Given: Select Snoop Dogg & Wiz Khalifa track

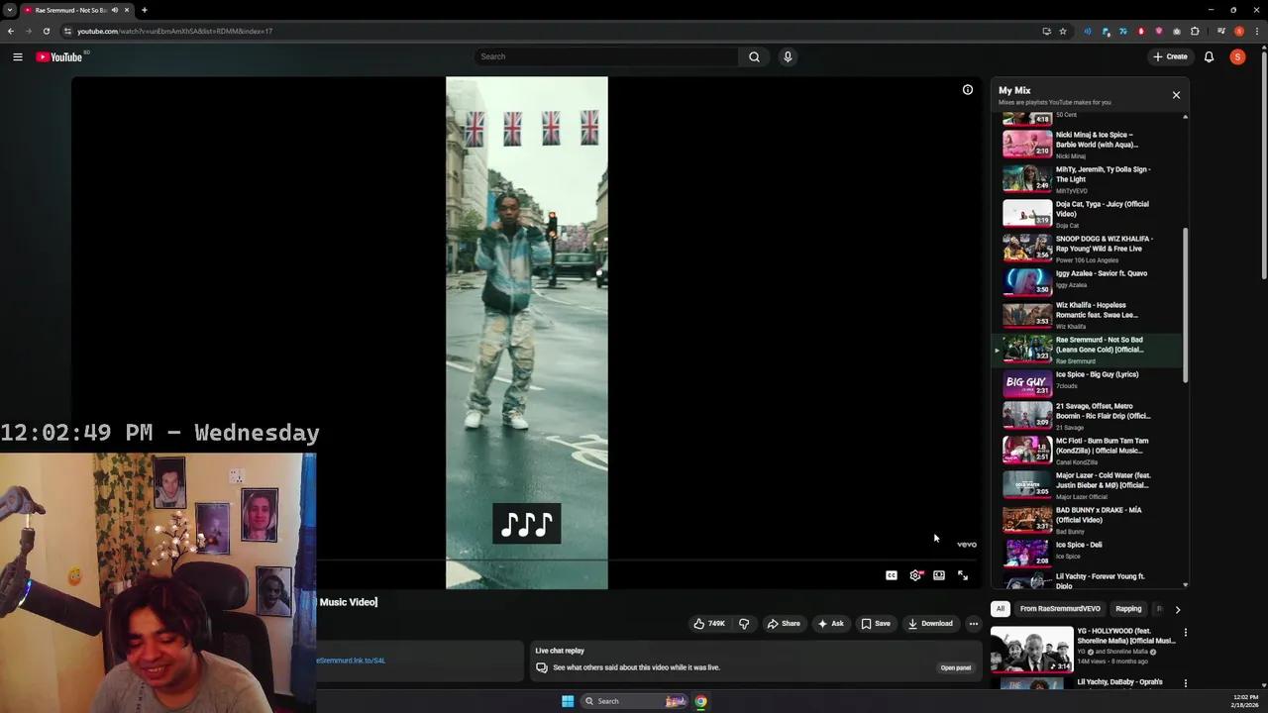Looking at the screenshot, I should coord(1087,249).
